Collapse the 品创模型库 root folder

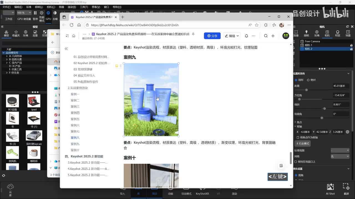point(4,53)
